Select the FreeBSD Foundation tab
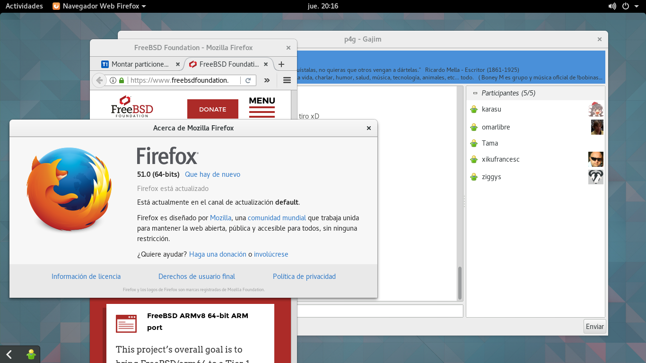 click(229, 64)
